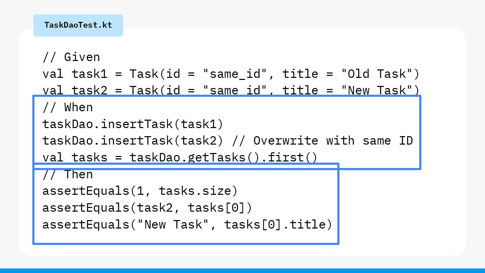Click the "New Task" title in task2 line
Viewport: 485px width, 273px height.
click(376, 90)
